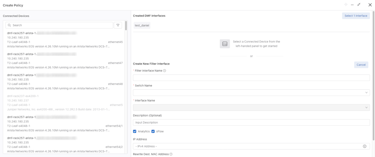Screen dimensions: 375x157
Task: Uncheck the Analytics checkbox
Action: click(x=135, y=131)
